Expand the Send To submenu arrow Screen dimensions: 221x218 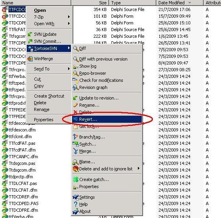point(69,69)
